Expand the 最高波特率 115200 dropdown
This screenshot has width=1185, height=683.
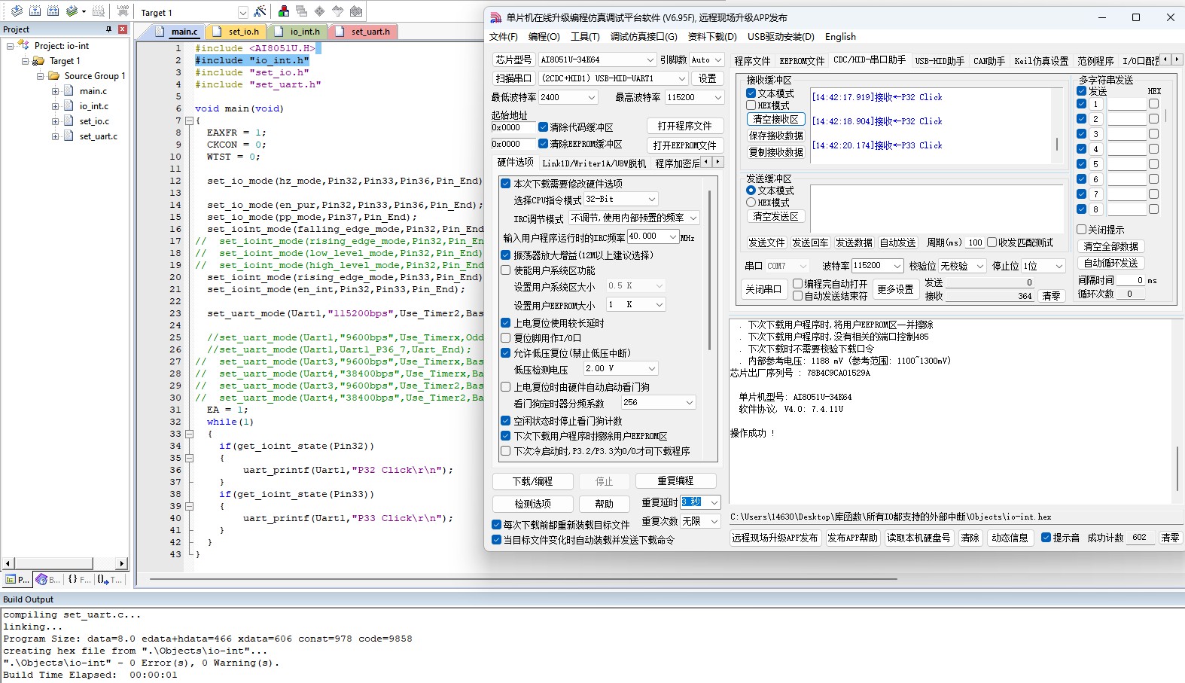(x=718, y=97)
